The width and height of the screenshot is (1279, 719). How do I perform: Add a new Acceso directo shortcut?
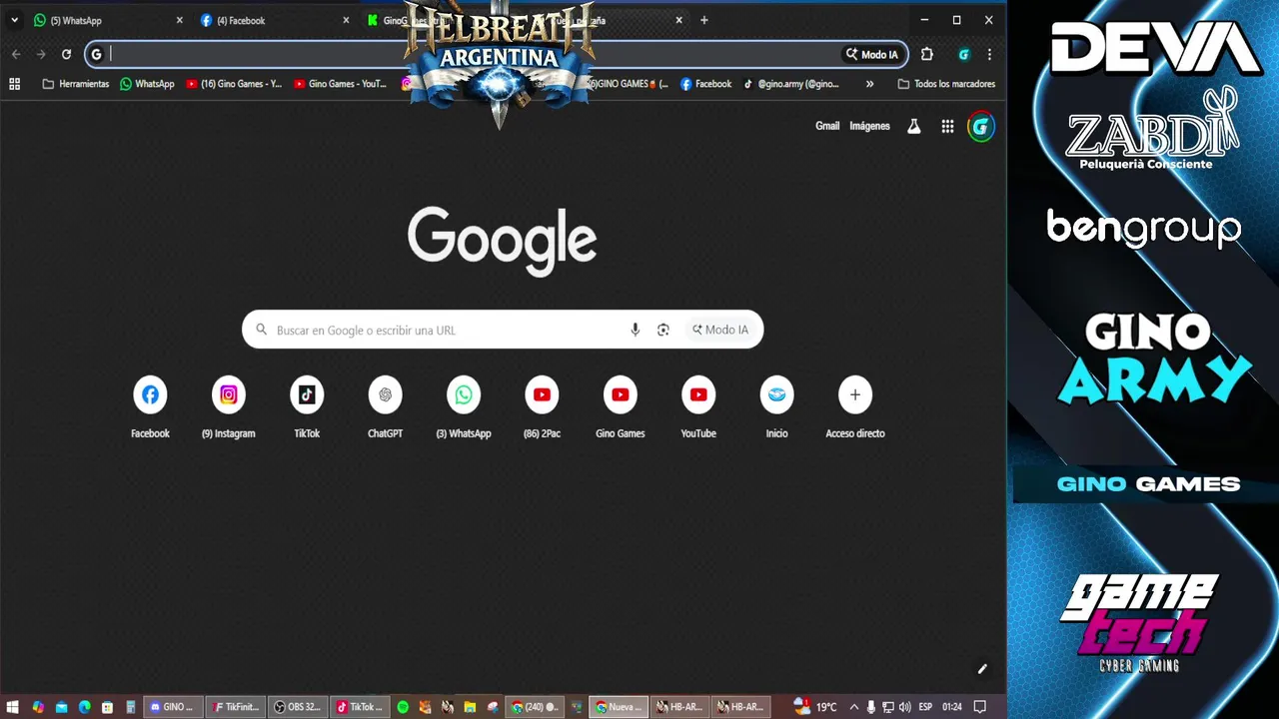(855, 408)
